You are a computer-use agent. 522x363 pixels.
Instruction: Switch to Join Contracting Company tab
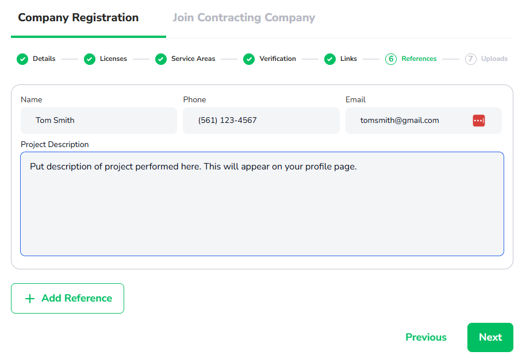click(244, 18)
